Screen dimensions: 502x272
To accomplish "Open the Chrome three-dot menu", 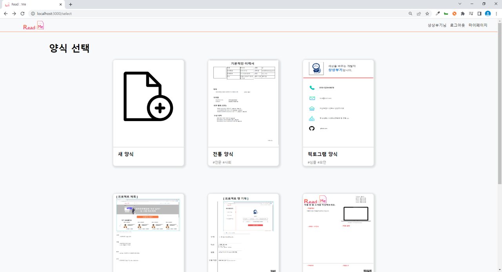I will click(496, 14).
